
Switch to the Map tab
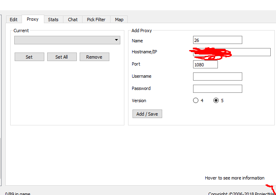[x=119, y=20]
